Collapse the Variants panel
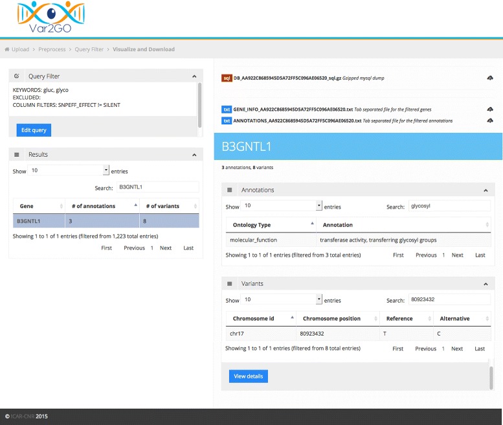 pyautogui.click(x=486, y=284)
